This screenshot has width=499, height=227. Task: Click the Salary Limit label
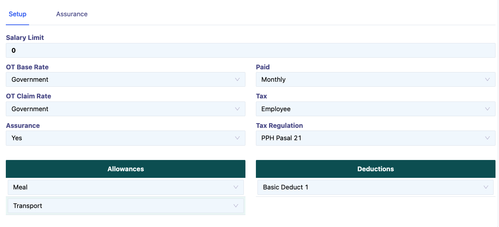click(x=25, y=38)
